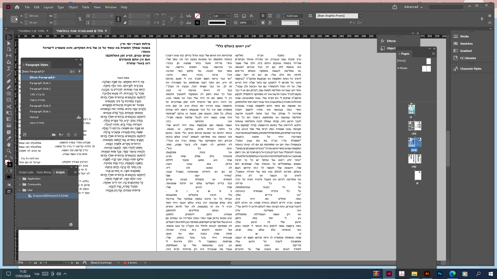Screen dimensions: 497x279
Task: Toggle formatting affects text button
Action: pos(11,171)
